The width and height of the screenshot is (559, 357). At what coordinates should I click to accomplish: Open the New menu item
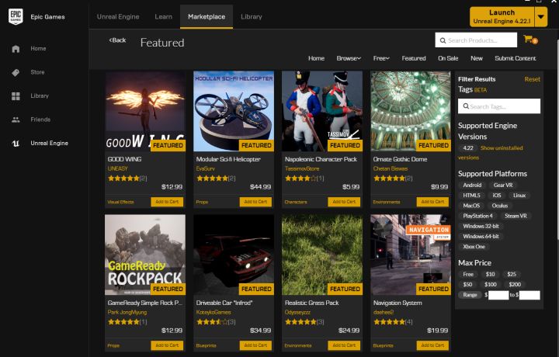click(476, 58)
